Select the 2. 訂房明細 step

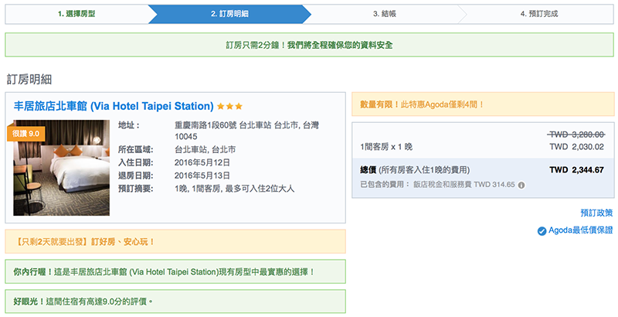point(229,14)
